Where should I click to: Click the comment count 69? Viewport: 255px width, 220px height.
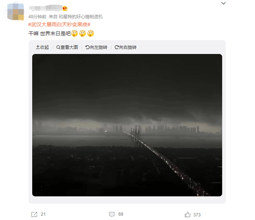121,214
